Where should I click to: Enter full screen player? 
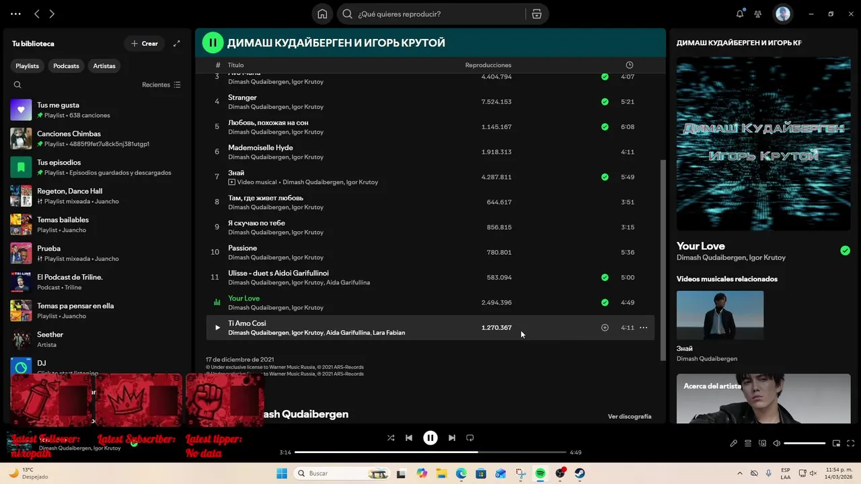pos(850,443)
